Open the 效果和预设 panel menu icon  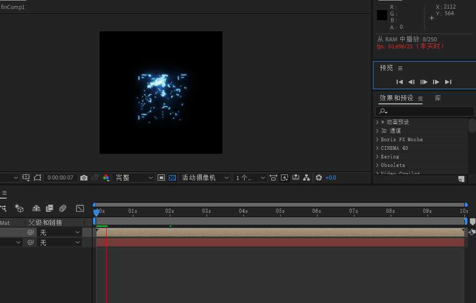click(x=420, y=98)
